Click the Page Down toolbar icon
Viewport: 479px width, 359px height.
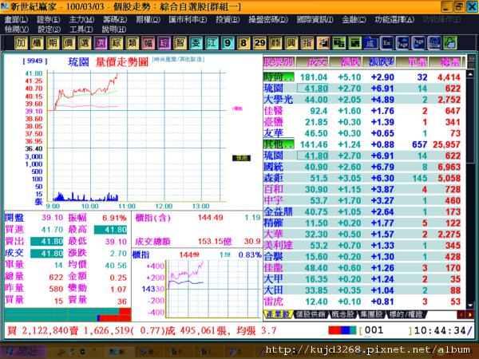point(418,43)
